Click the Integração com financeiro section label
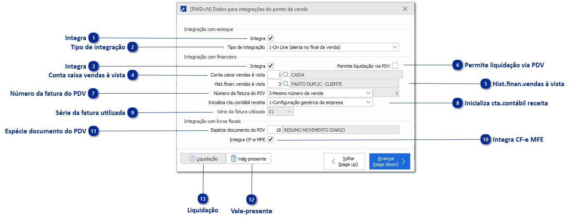This screenshot has height=222, width=571. [210, 56]
